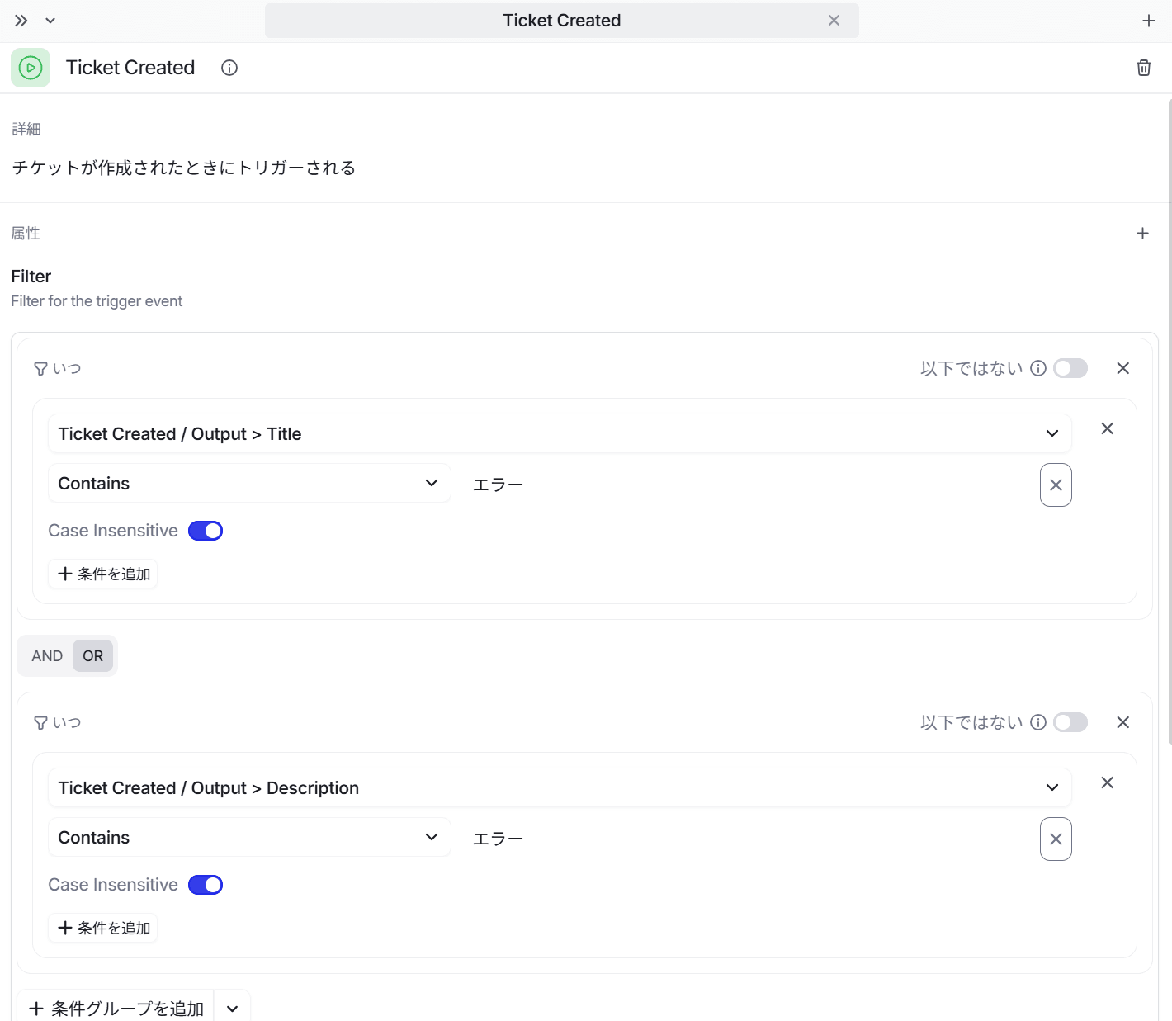The width and height of the screenshot is (1172, 1021).
Task: Show info for 以下ではない in the Description group
Action: pos(1038,722)
